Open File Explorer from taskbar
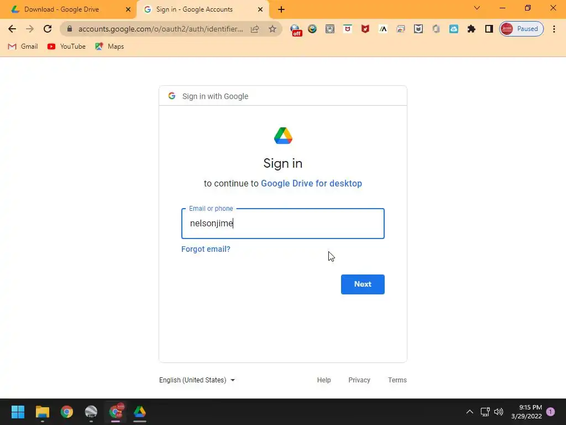566x425 pixels. (42, 412)
